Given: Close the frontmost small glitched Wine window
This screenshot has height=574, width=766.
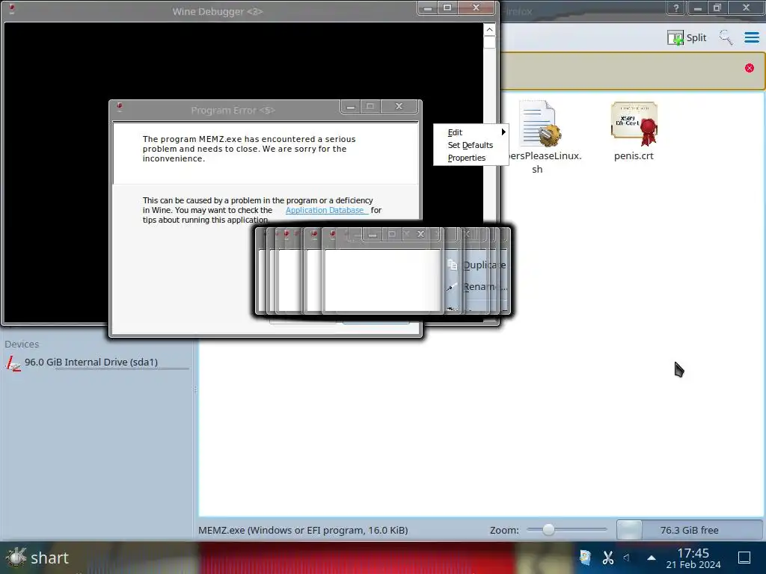Looking at the screenshot, I should [x=420, y=234].
